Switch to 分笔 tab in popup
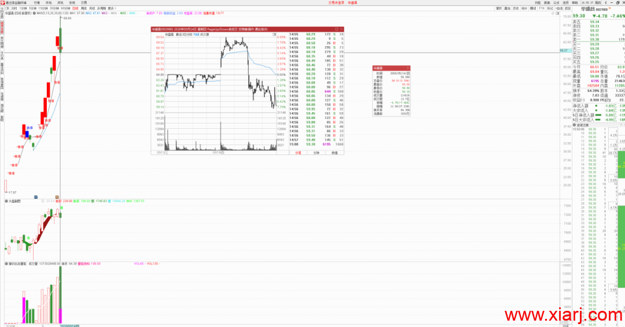The width and height of the screenshot is (625, 327). click(x=298, y=153)
